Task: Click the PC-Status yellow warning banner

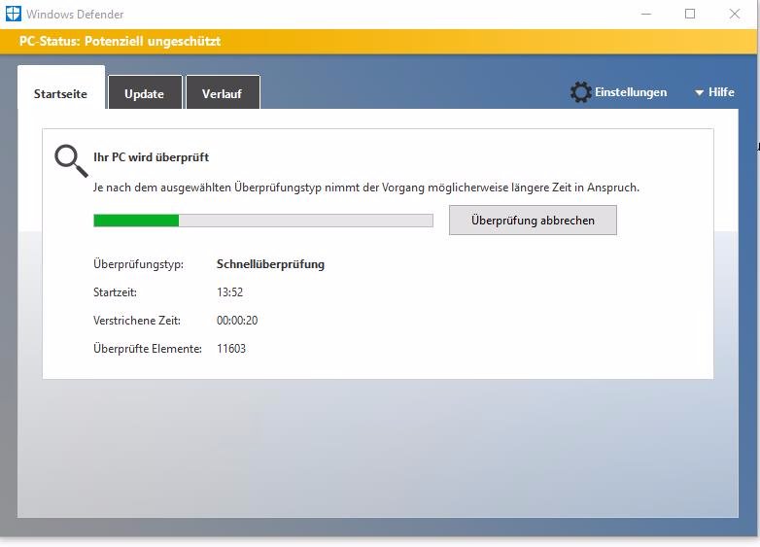Action: 378,41
